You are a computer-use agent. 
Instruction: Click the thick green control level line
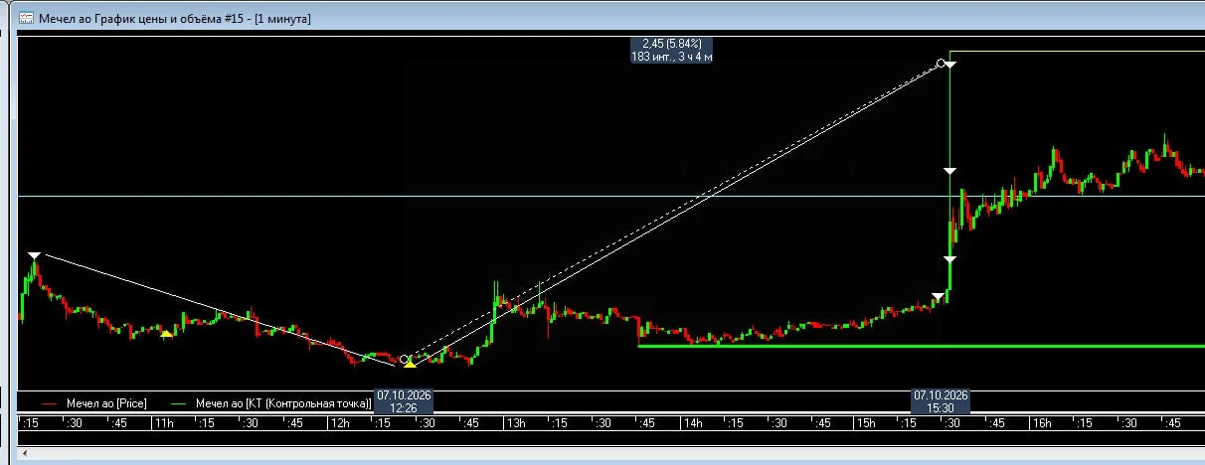(x=921, y=346)
